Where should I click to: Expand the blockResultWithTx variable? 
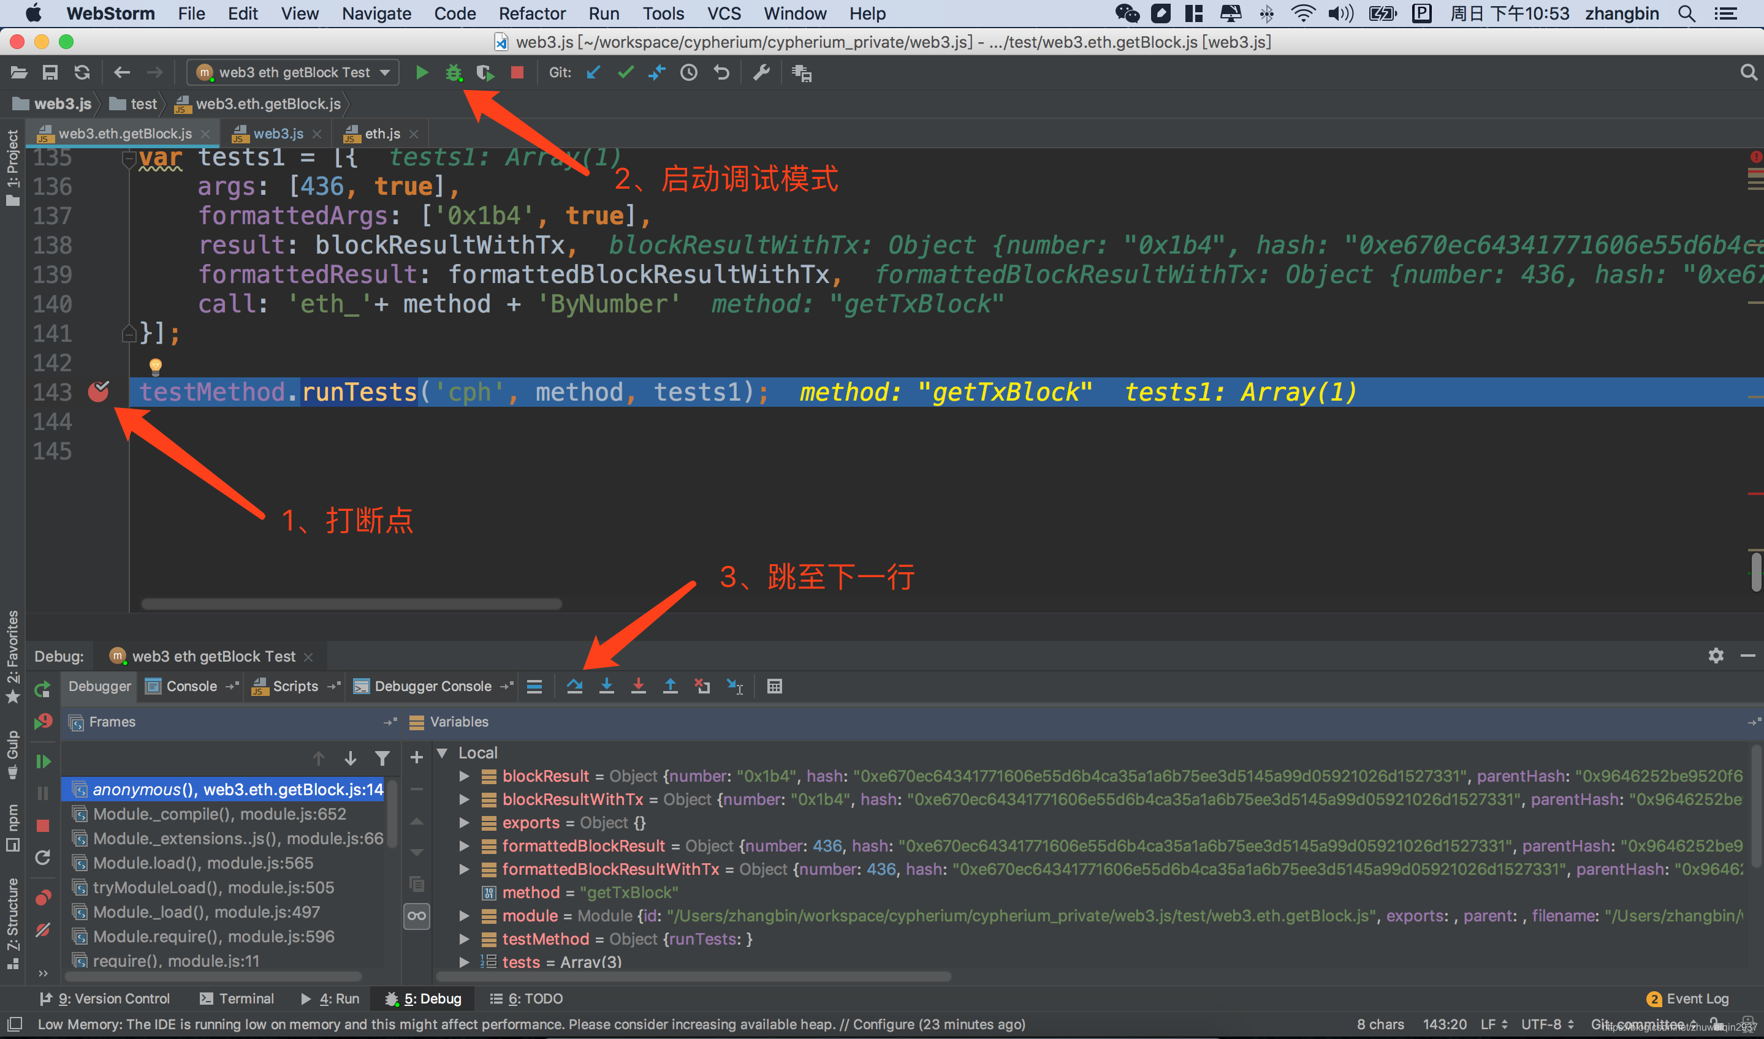(463, 799)
